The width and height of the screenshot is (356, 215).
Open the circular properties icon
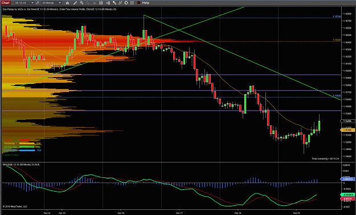[126, 3]
